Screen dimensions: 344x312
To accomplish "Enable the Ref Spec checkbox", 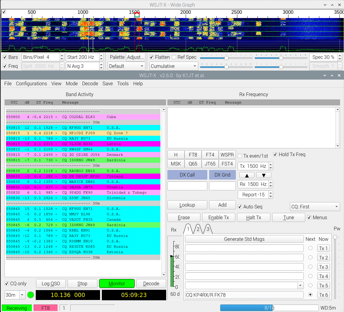I will (x=174, y=57).
